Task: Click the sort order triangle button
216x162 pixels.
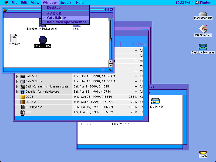Action: pos(145,44)
